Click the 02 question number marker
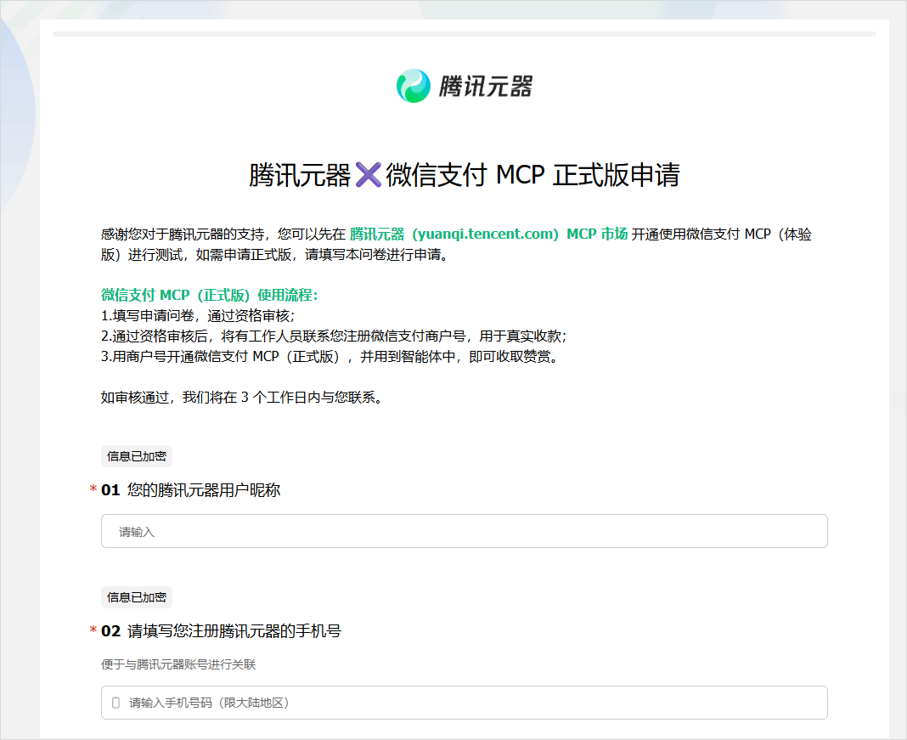 (110, 631)
